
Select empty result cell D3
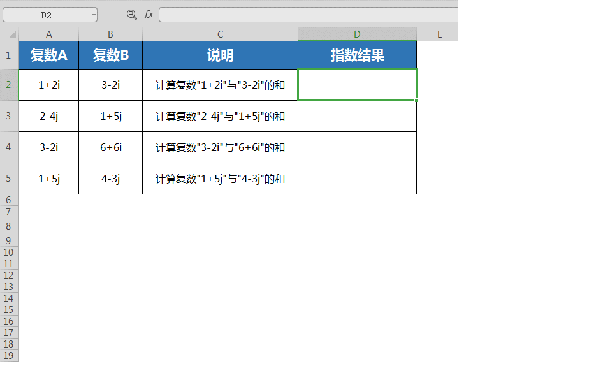point(357,116)
